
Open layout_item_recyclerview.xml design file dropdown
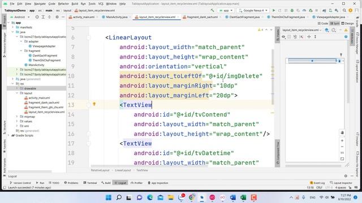coord(302,30)
